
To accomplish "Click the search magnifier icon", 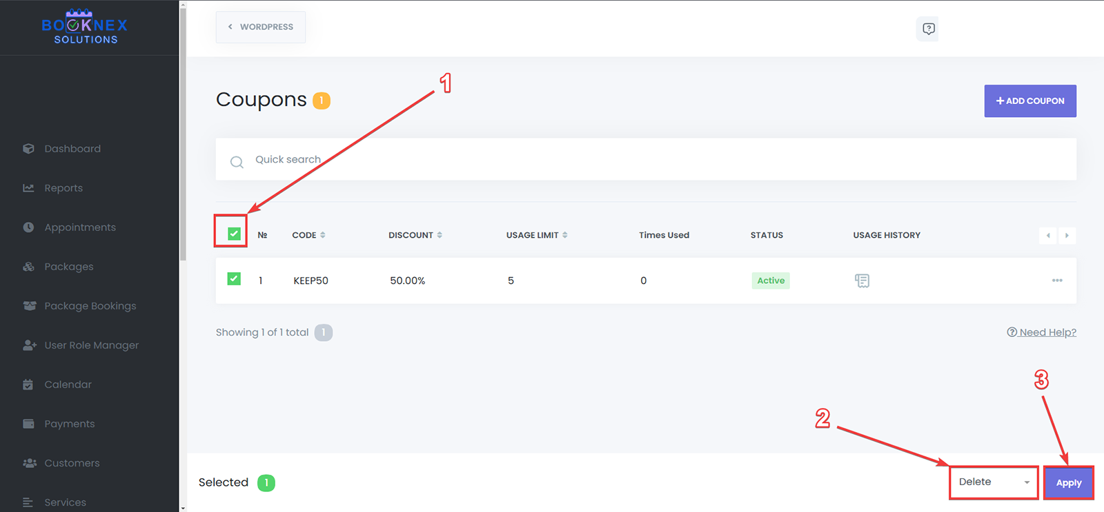I will coord(237,162).
